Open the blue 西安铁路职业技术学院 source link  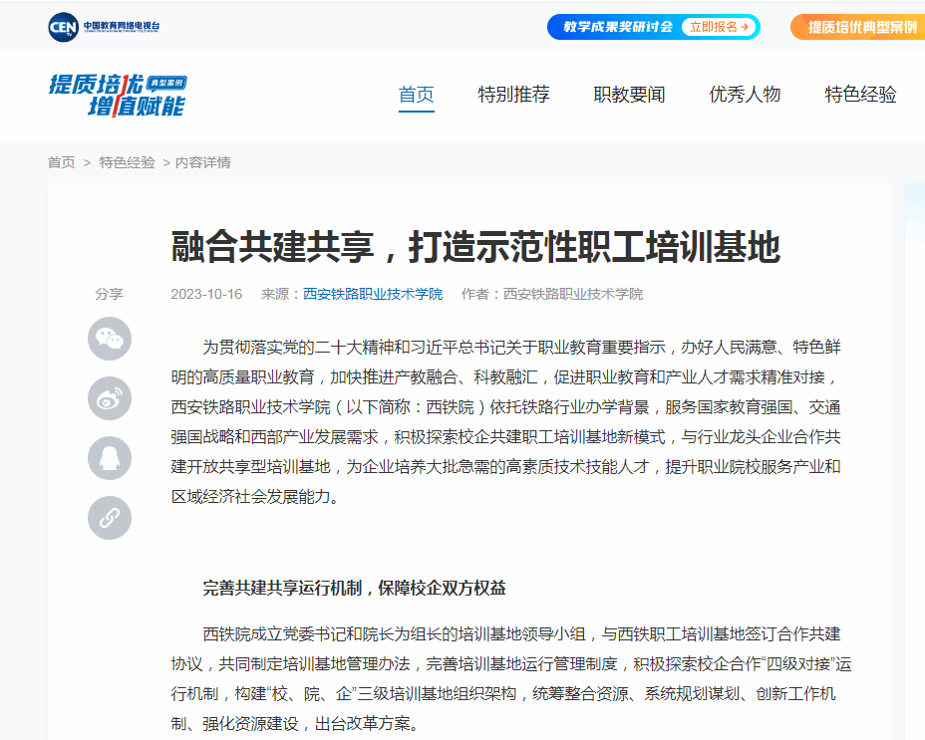(x=373, y=294)
